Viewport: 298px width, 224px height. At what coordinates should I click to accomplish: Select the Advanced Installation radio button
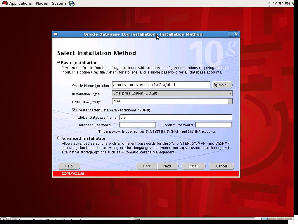pos(58,138)
